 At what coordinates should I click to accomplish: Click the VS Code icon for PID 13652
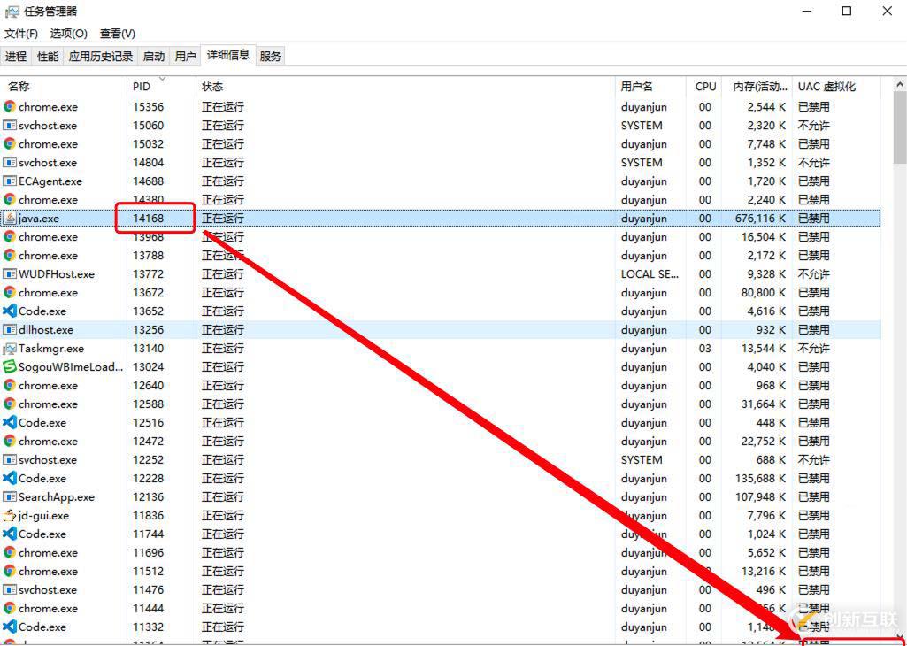click(x=9, y=311)
